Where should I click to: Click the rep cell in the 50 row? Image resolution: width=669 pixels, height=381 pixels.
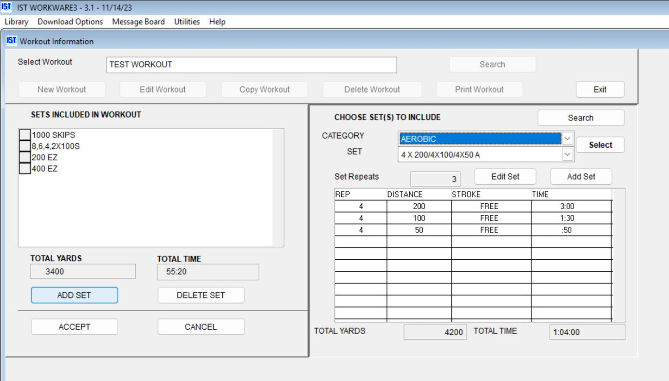click(x=361, y=230)
